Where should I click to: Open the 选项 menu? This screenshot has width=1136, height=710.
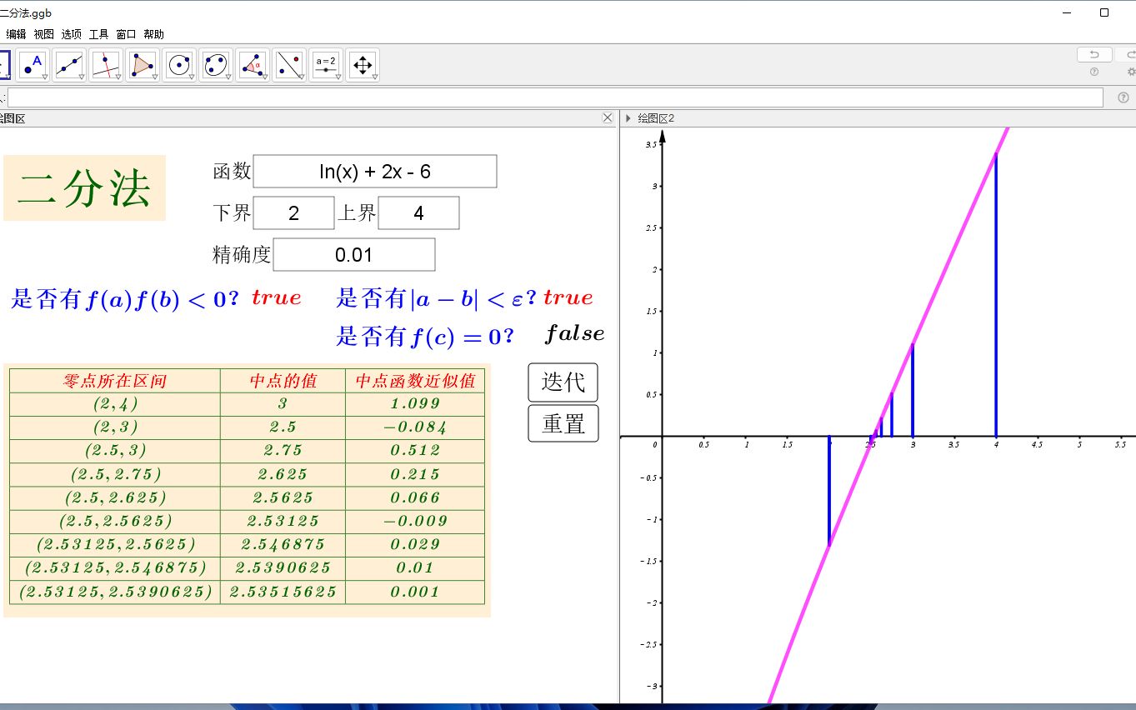pos(70,34)
